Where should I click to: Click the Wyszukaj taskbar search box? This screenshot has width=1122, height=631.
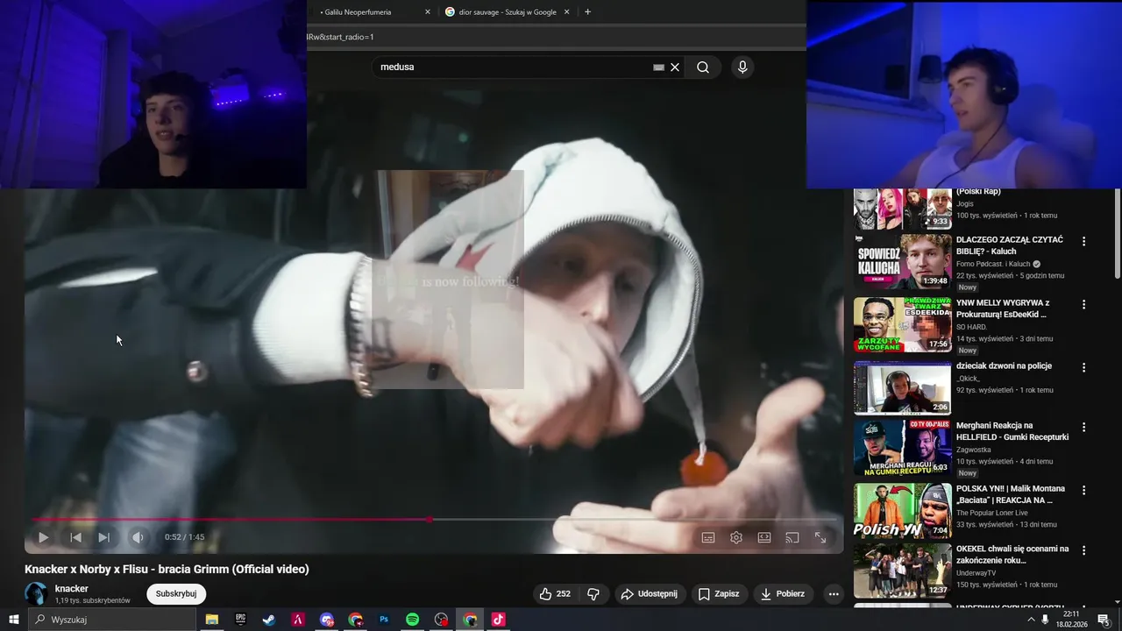pos(111,620)
